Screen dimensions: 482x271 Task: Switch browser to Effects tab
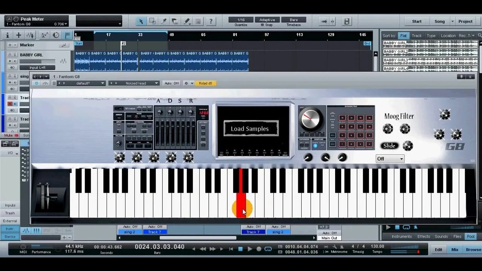424,236
